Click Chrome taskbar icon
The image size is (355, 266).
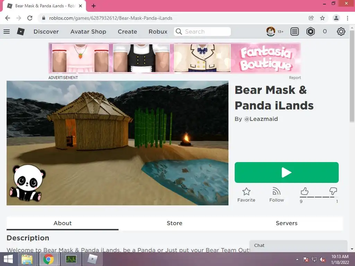pyautogui.click(x=49, y=259)
